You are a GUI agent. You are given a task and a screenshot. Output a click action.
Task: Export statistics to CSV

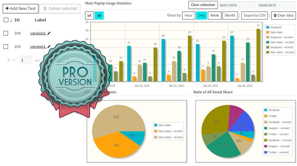pyautogui.click(x=254, y=15)
